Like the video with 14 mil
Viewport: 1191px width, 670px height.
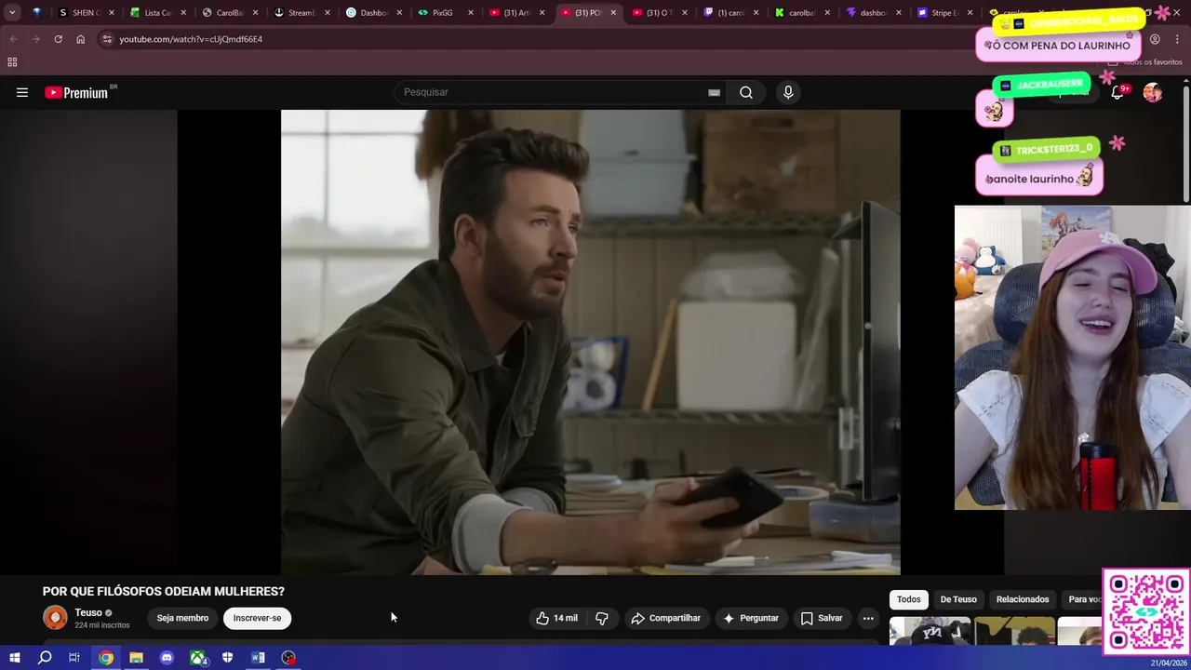556,618
